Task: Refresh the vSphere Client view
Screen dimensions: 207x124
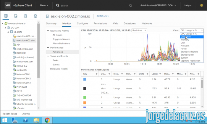Action: pyautogui.click(x=131, y=5)
